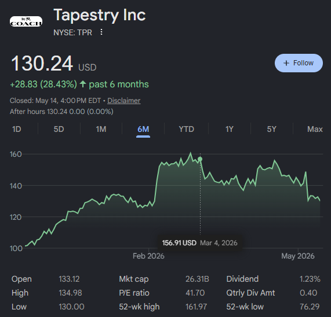Select the 6M time range tab
The image size is (331, 317).
(x=143, y=129)
